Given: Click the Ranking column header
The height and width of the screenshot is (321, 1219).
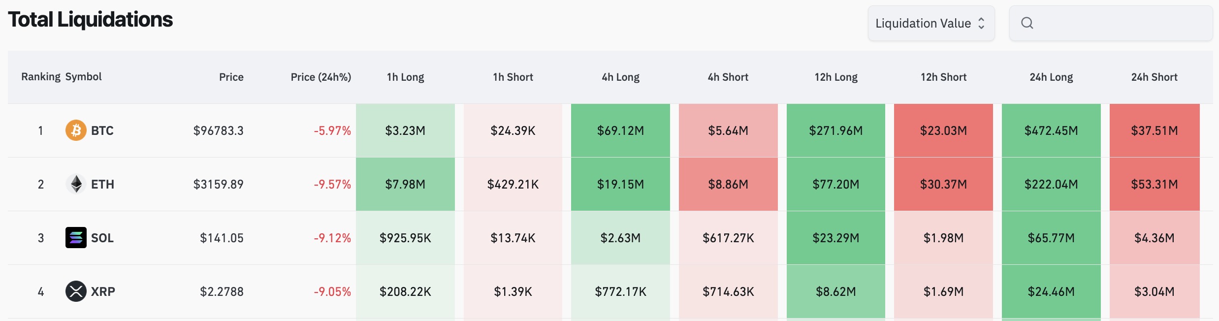Looking at the screenshot, I should click(x=40, y=77).
